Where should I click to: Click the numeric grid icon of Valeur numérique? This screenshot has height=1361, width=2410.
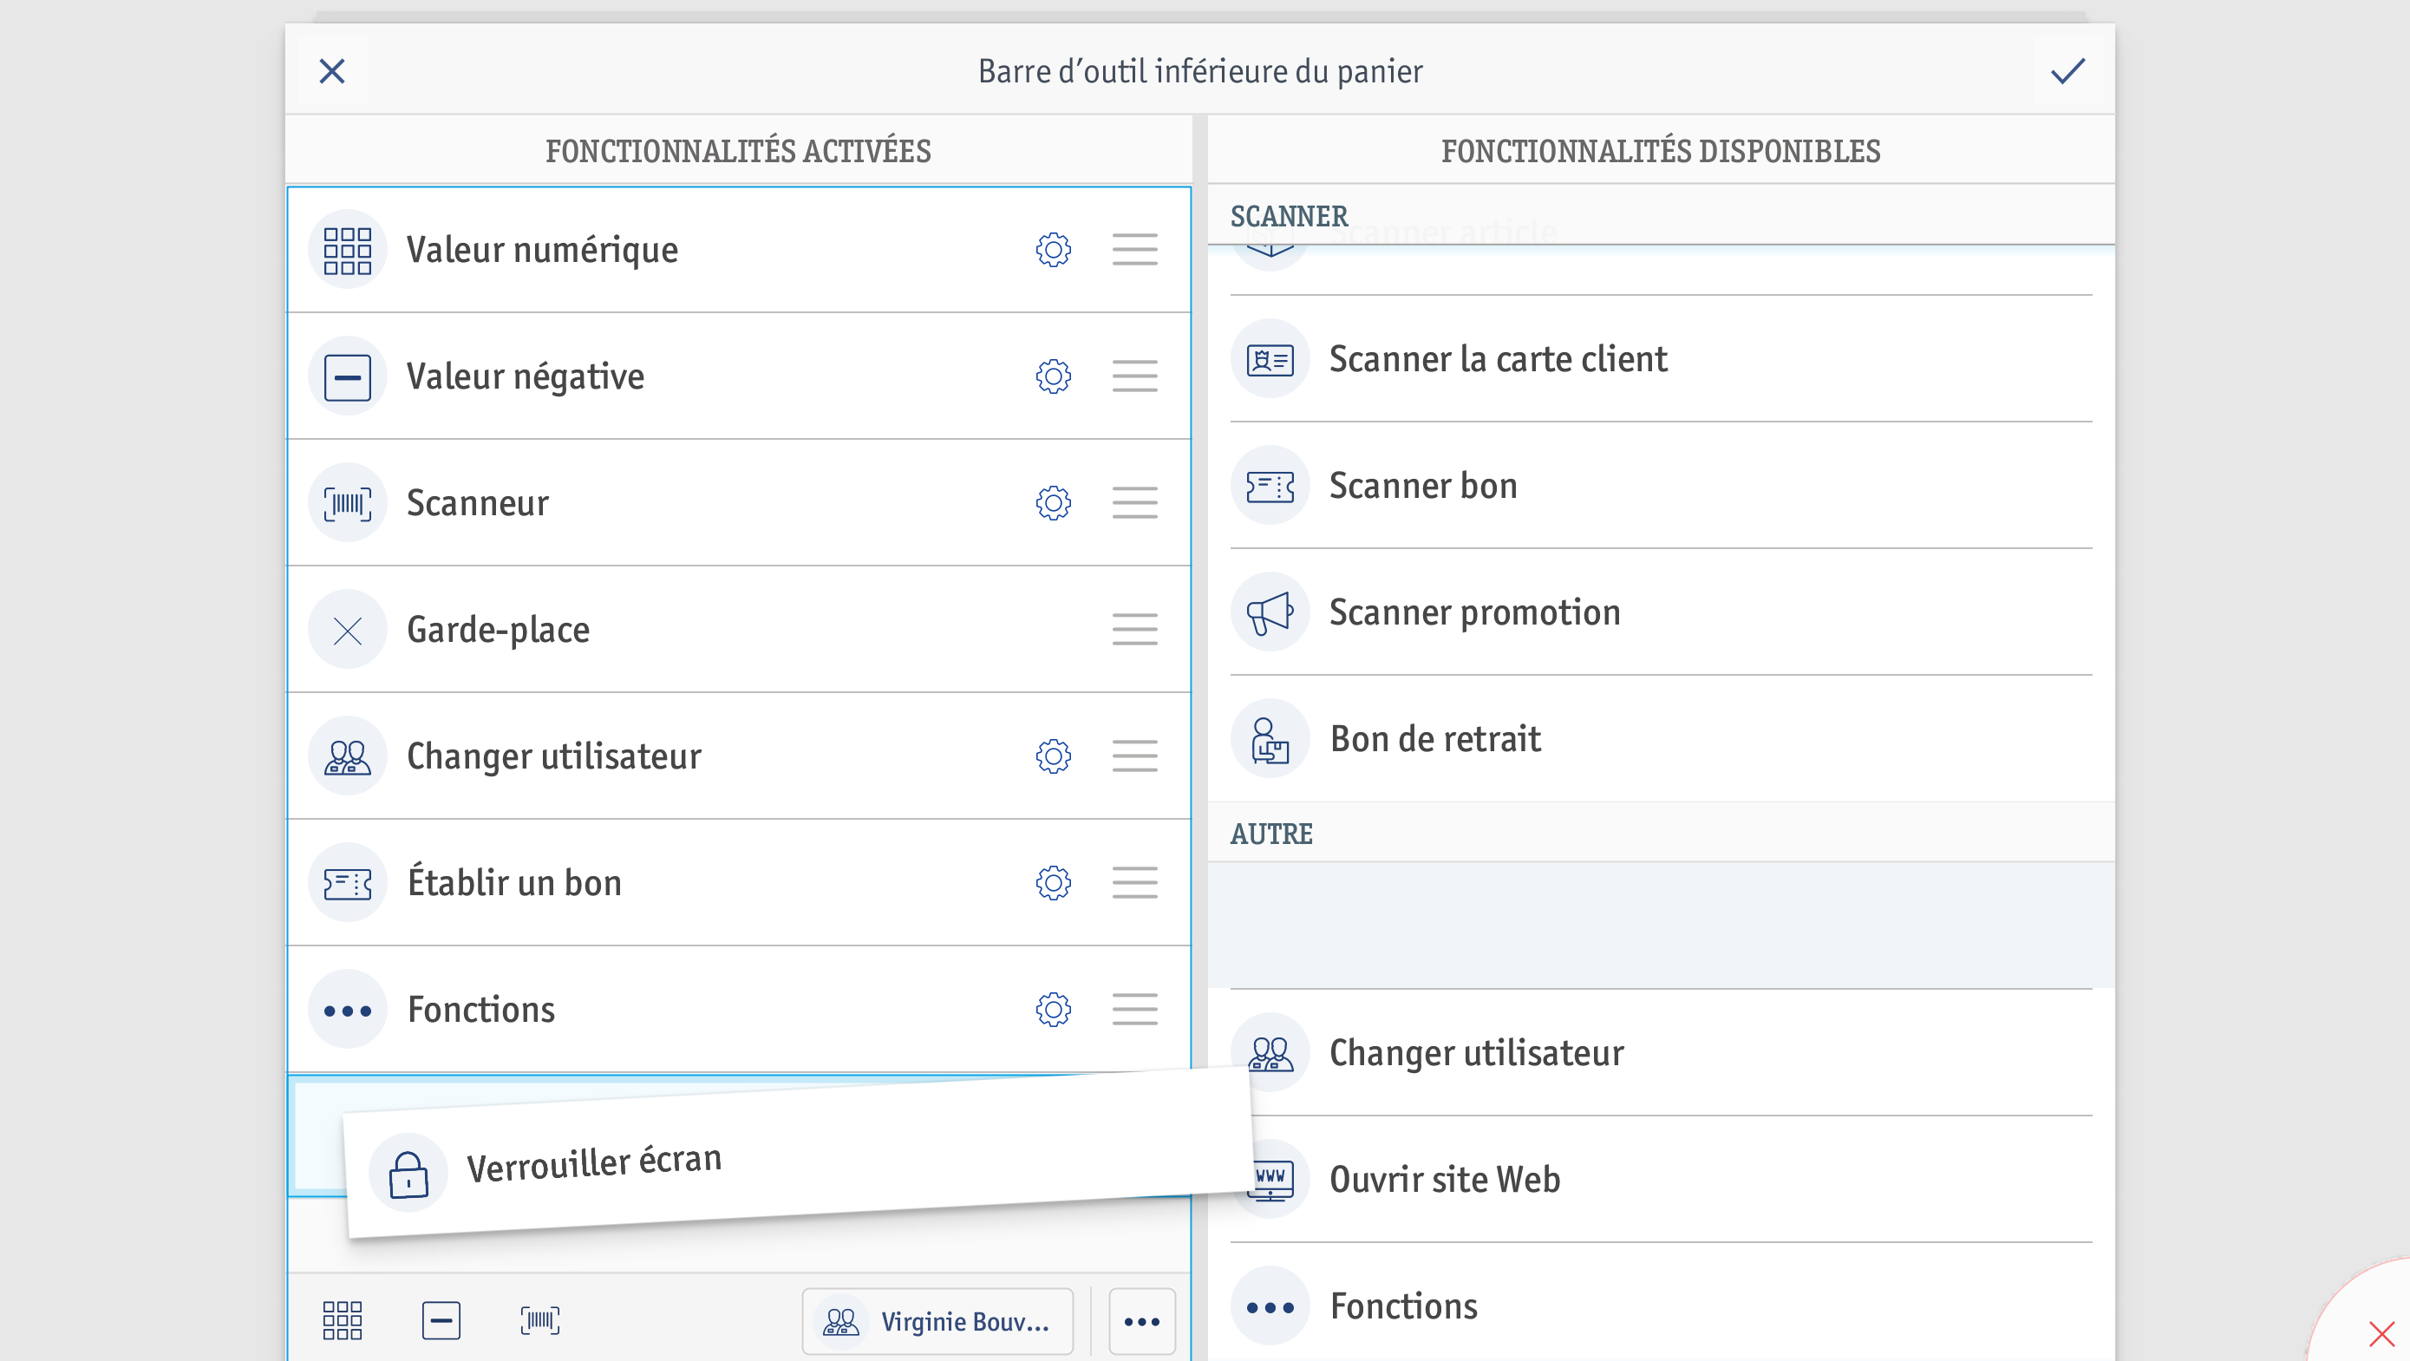click(347, 250)
